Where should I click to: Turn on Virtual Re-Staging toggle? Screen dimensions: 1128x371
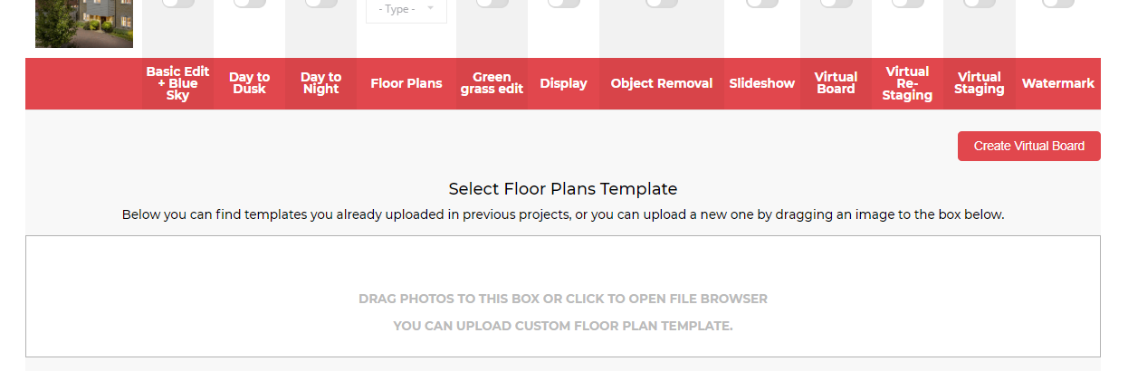pos(907,3)
